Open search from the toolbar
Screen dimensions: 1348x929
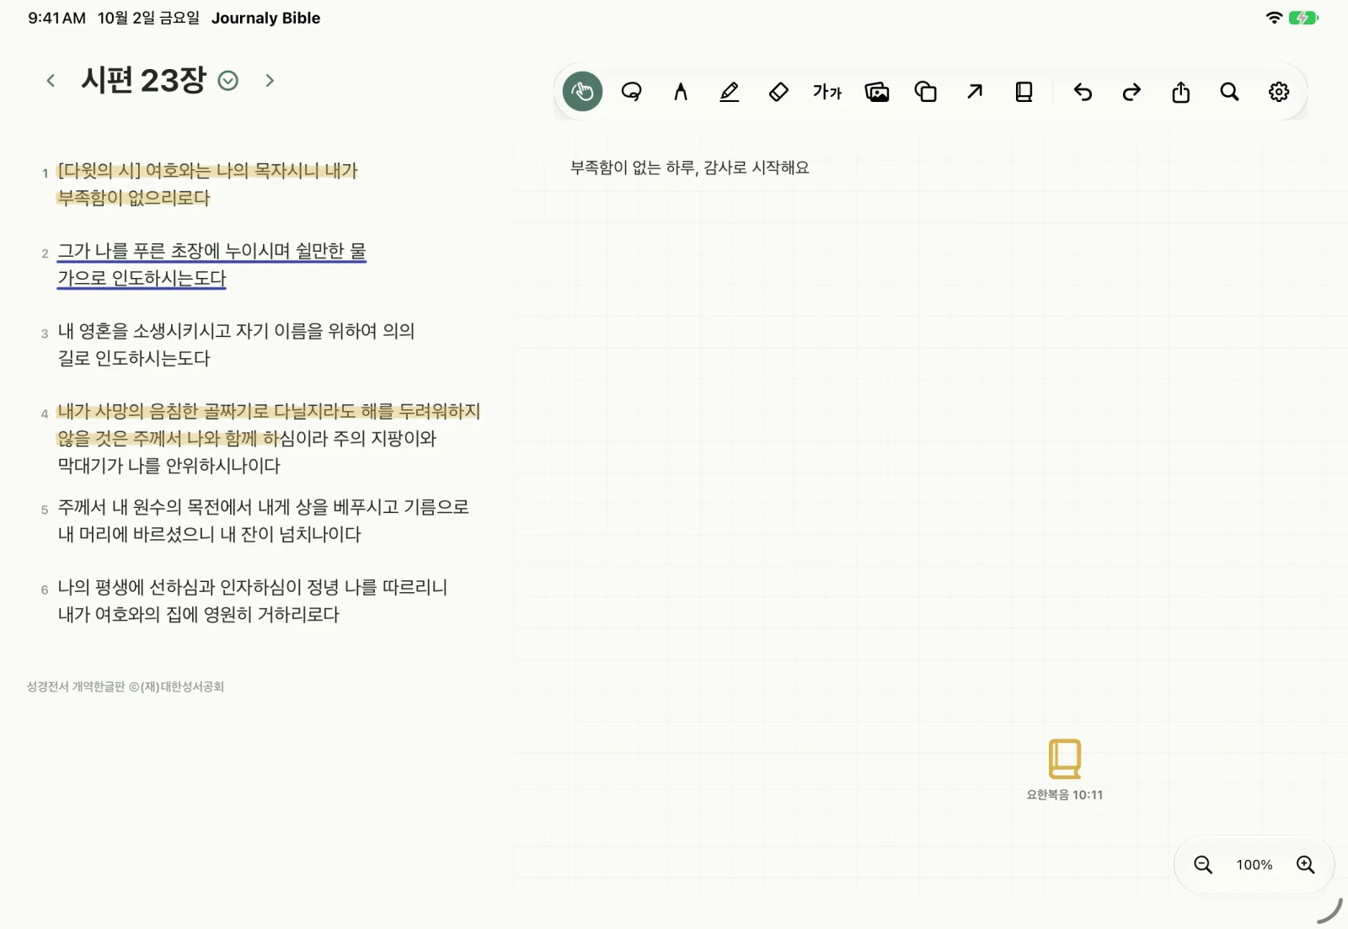coord(1230,92)
